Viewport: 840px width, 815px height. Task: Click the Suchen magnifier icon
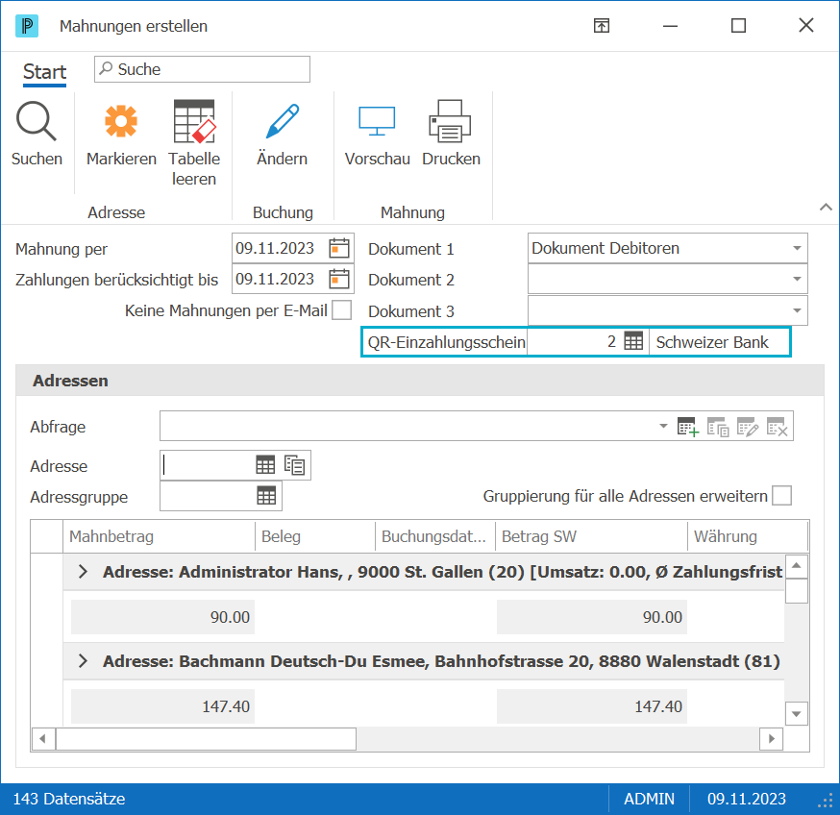point(36,122)
